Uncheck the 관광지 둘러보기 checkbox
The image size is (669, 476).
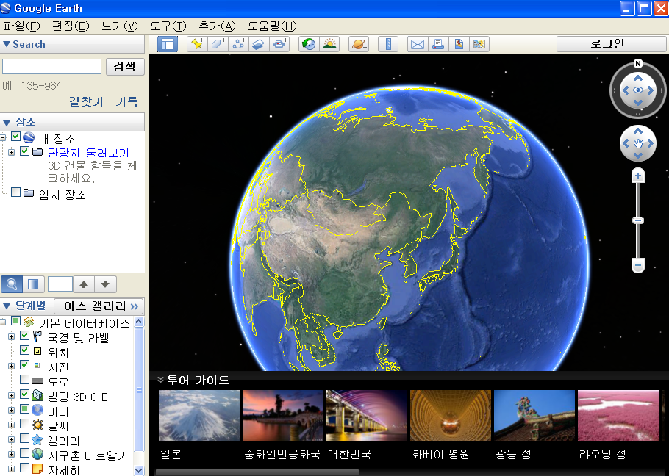(25, 151)
